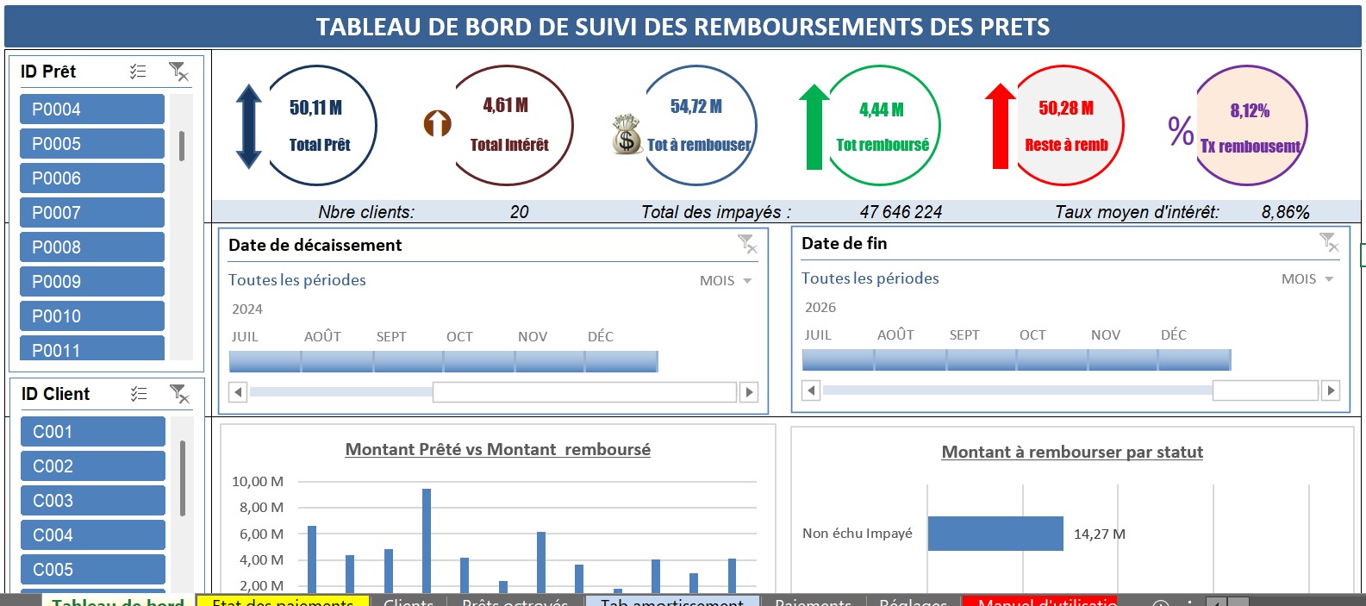Click the green up arrow next to Tot remboursé
Screen dimensions: 1366x606
[x=814, y=127]
